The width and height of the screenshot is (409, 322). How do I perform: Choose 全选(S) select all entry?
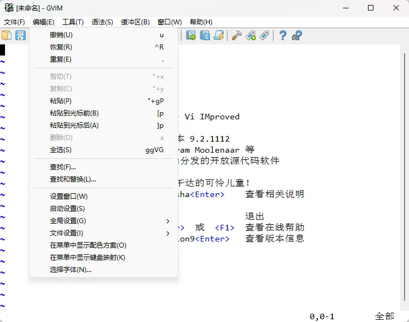(104, 150)
